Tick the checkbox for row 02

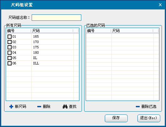(9, 42)
